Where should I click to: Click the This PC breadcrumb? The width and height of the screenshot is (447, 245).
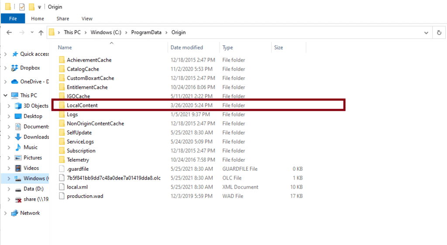[x=72, y=32]
